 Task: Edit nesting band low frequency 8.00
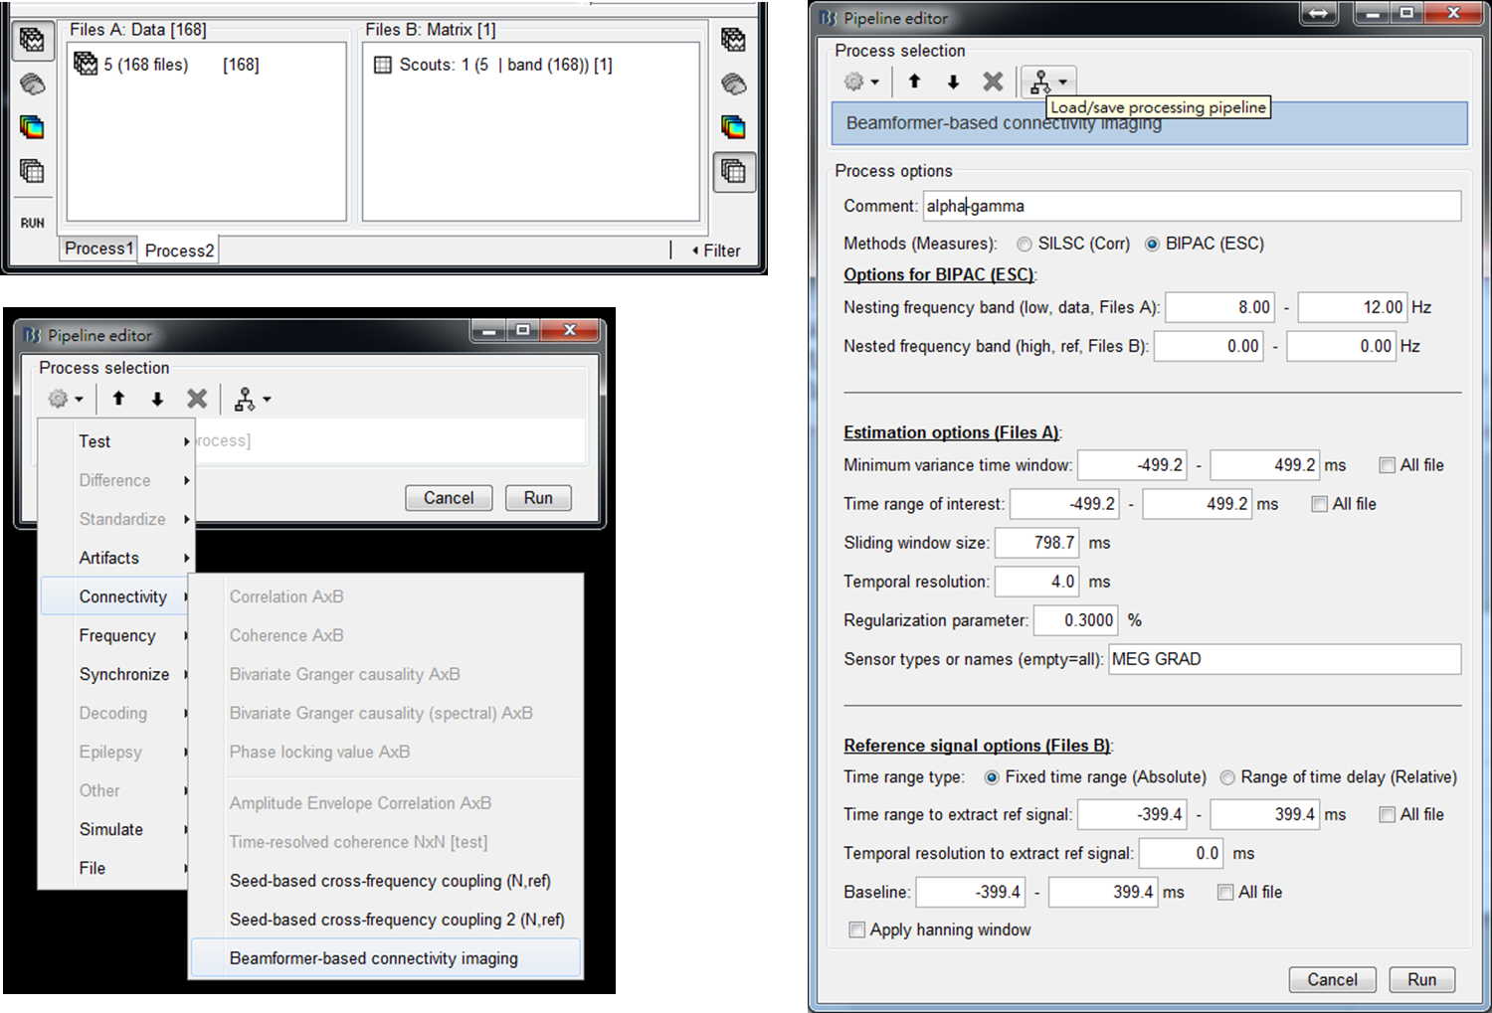click(1219, 307)
